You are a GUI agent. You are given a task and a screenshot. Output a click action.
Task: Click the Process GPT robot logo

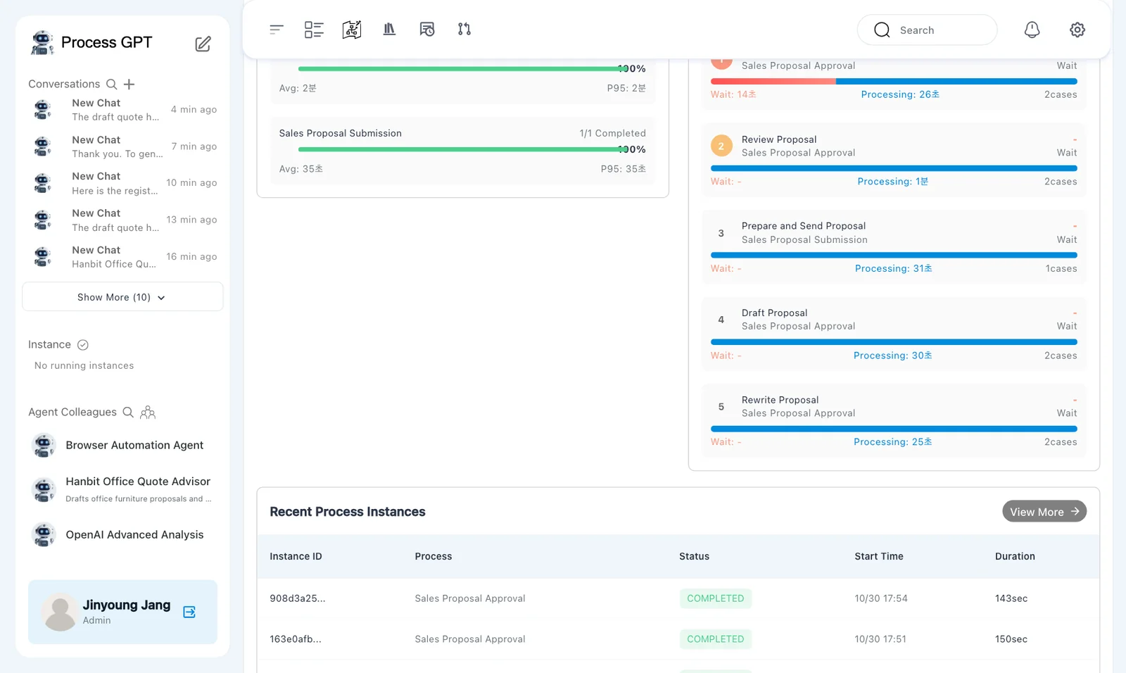42,42
